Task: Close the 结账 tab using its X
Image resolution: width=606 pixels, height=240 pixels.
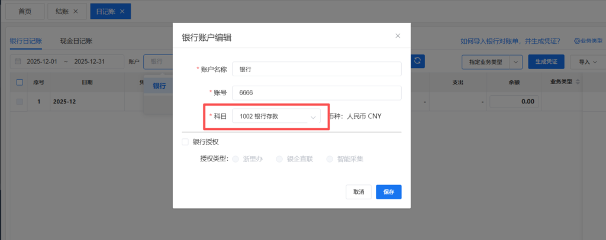Action: click(x=75, y=11)
